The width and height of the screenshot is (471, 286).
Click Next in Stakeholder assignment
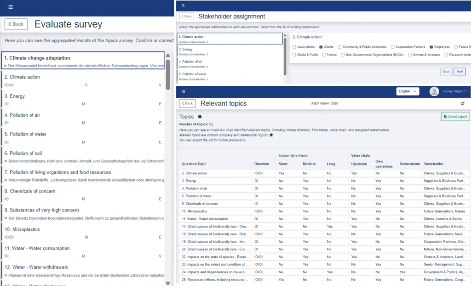(460, 72)
